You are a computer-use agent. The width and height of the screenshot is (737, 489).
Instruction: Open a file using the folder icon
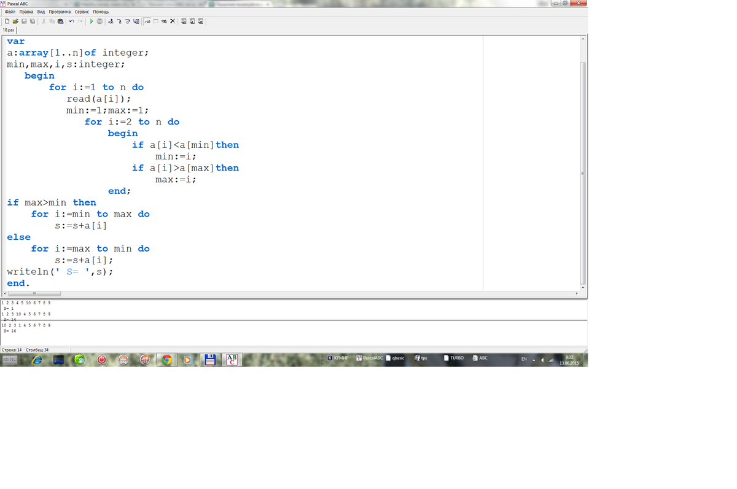coord(15,21)
